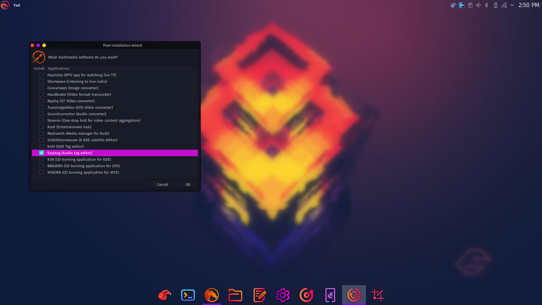This screenshot has height=305, width=542.
Task: Select the "Hypnotix (IPTV app for watching live TV)" row text
Action: click(x=82, y=75)
